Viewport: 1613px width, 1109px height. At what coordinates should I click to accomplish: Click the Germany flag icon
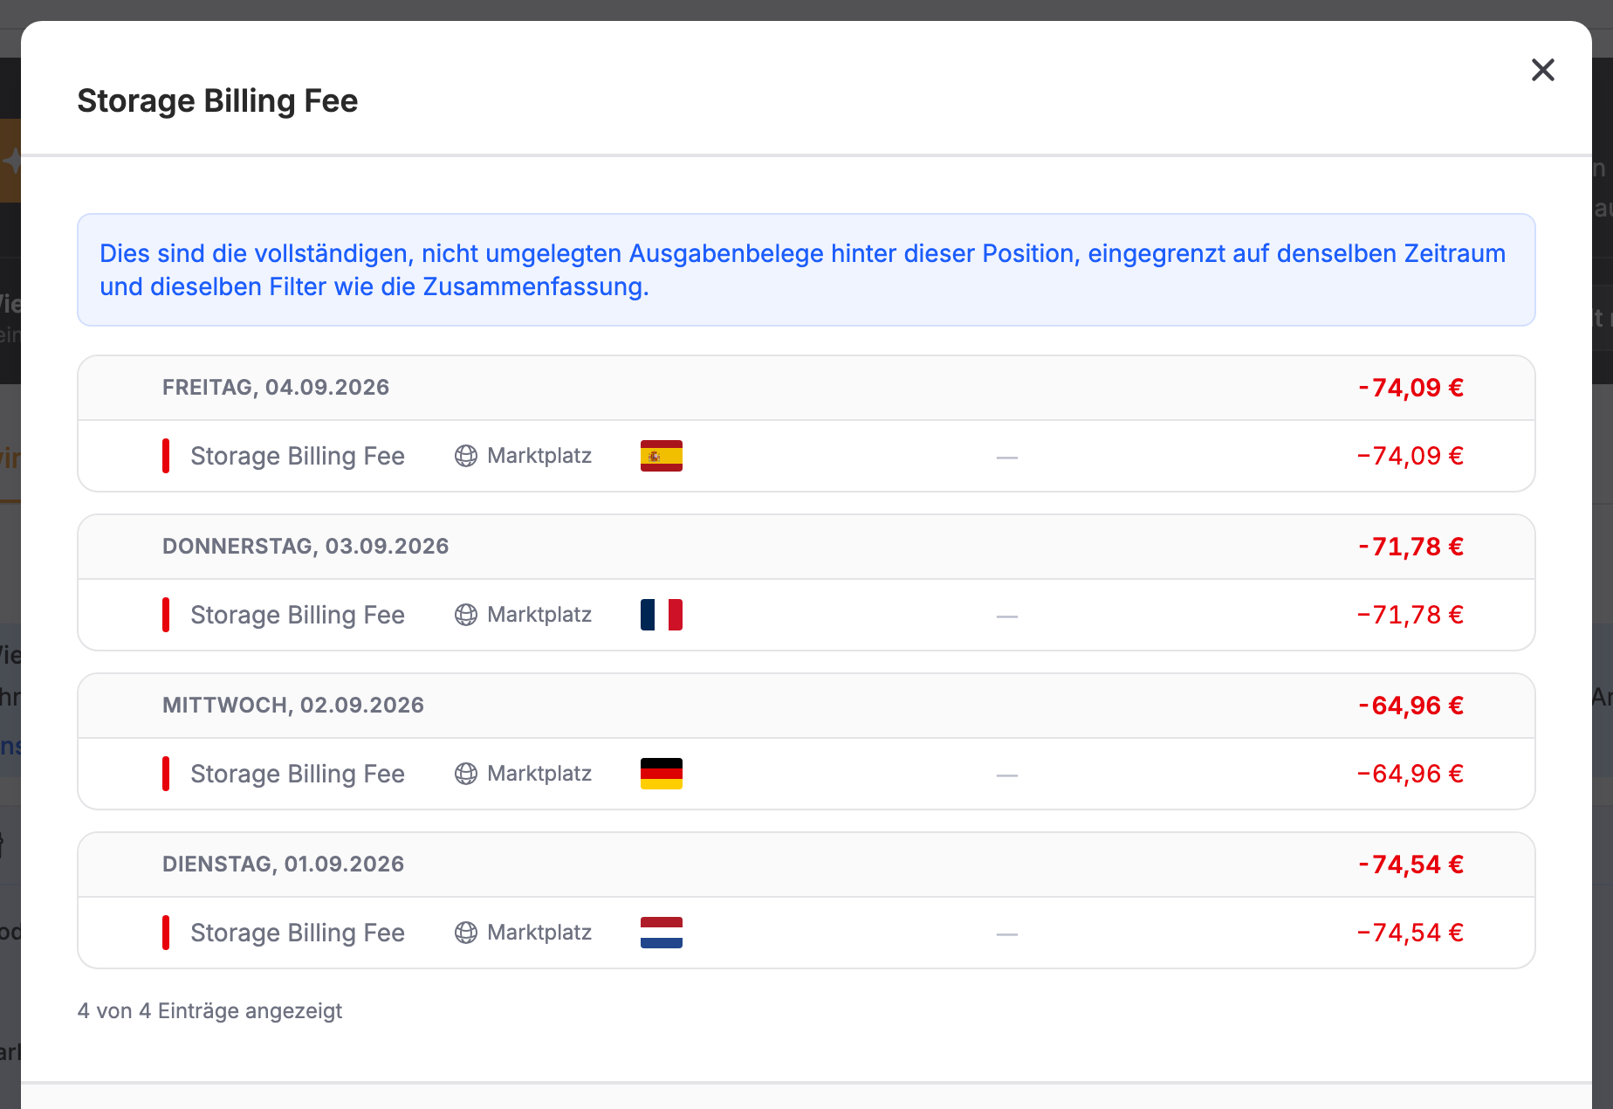(x=661, y=774)
